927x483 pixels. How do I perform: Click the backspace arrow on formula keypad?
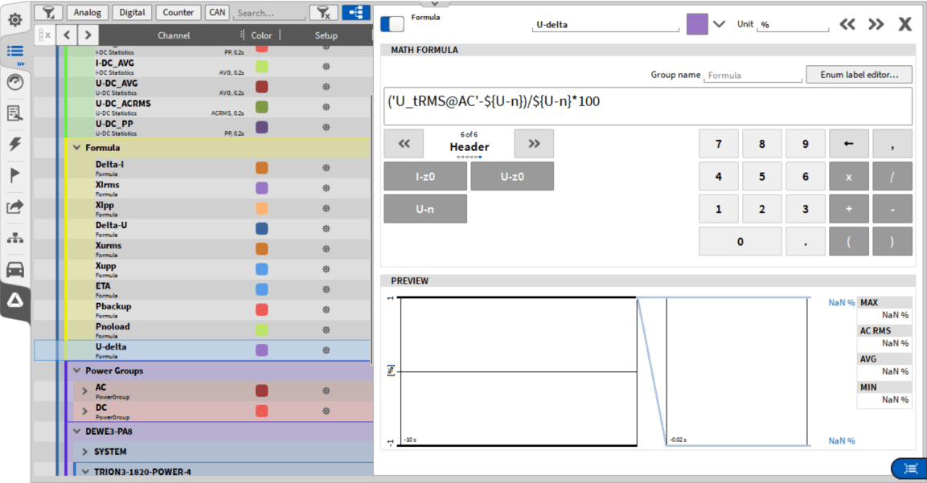[x=848, y=144]
